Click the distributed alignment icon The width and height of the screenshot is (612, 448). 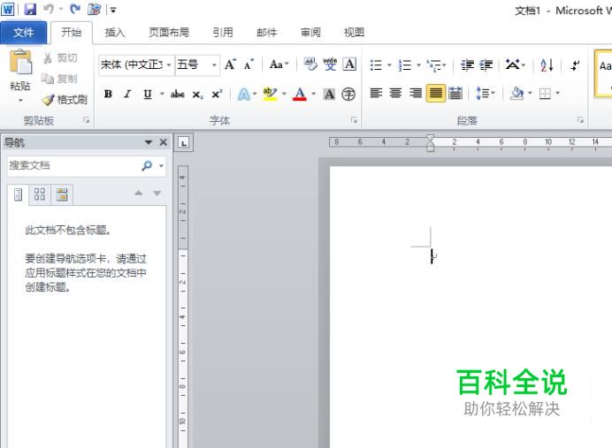[x=455, y=94]
